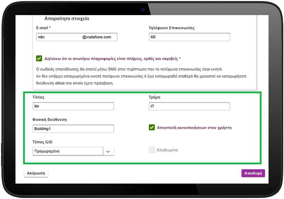Toggle the Κλειδωμένο checkbox
The height and width of the screenshot is (199, 284).
pyautogui.click(x=152, y=150)
